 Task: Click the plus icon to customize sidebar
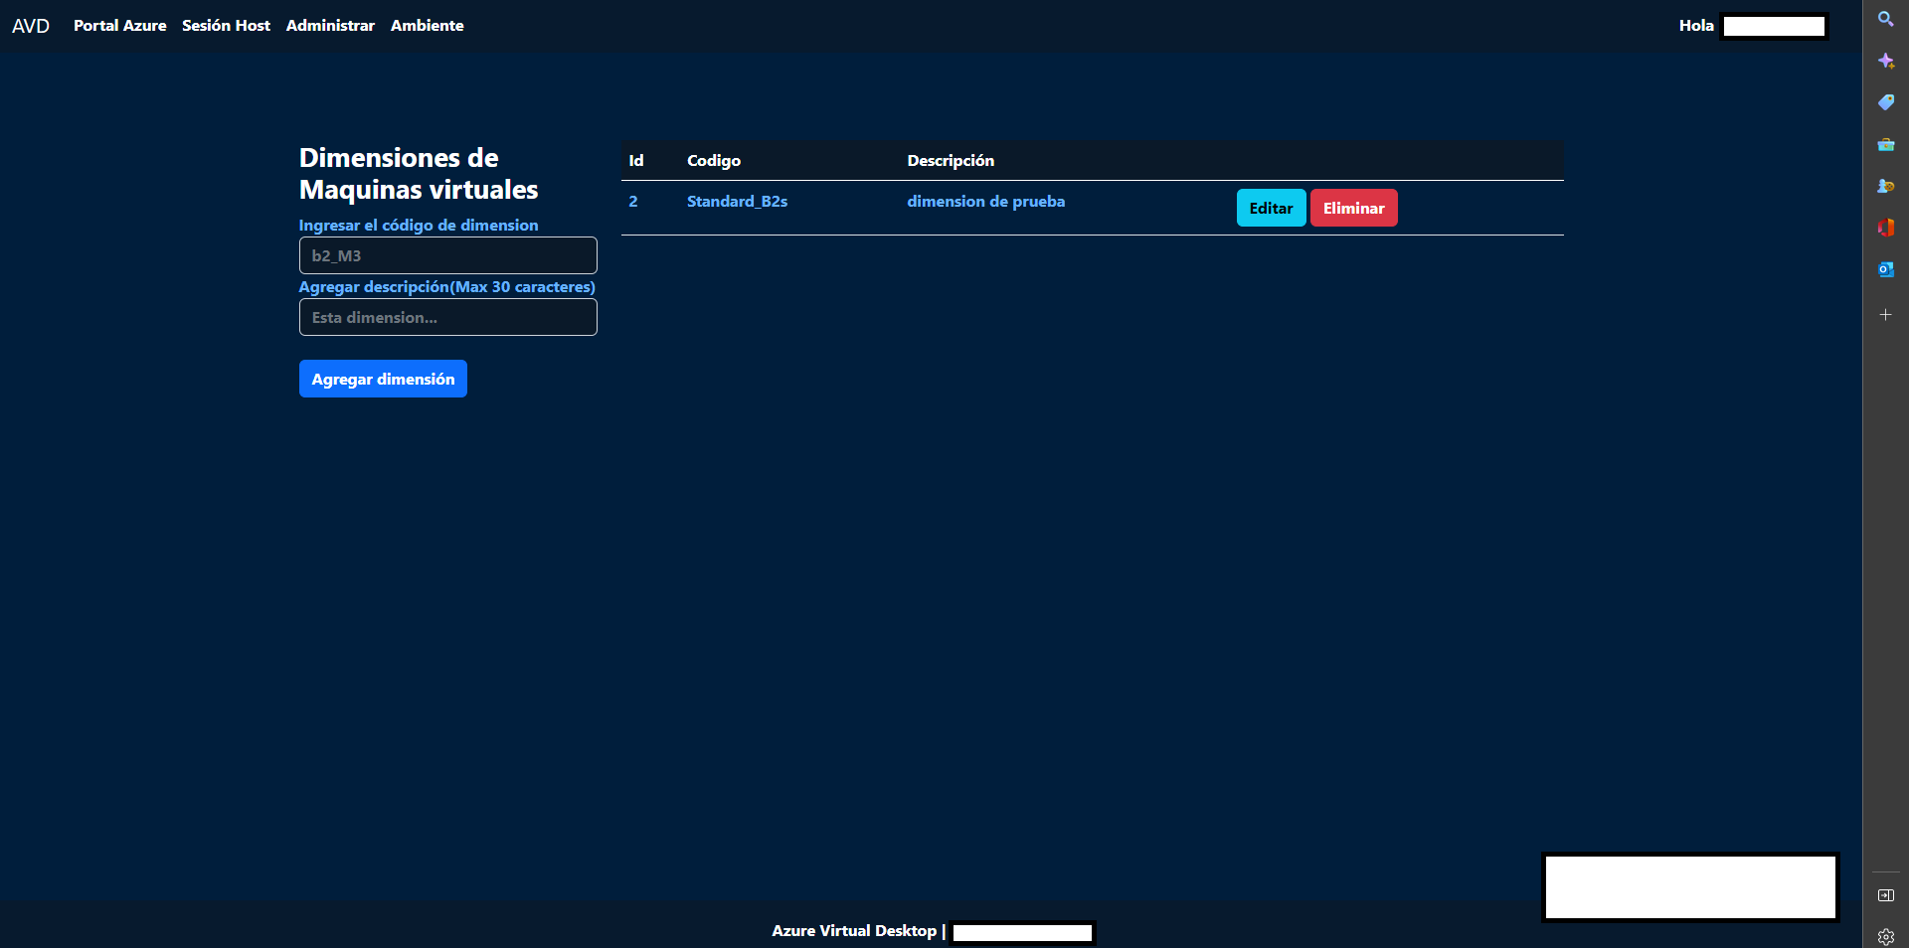(x=1885, y=314)
